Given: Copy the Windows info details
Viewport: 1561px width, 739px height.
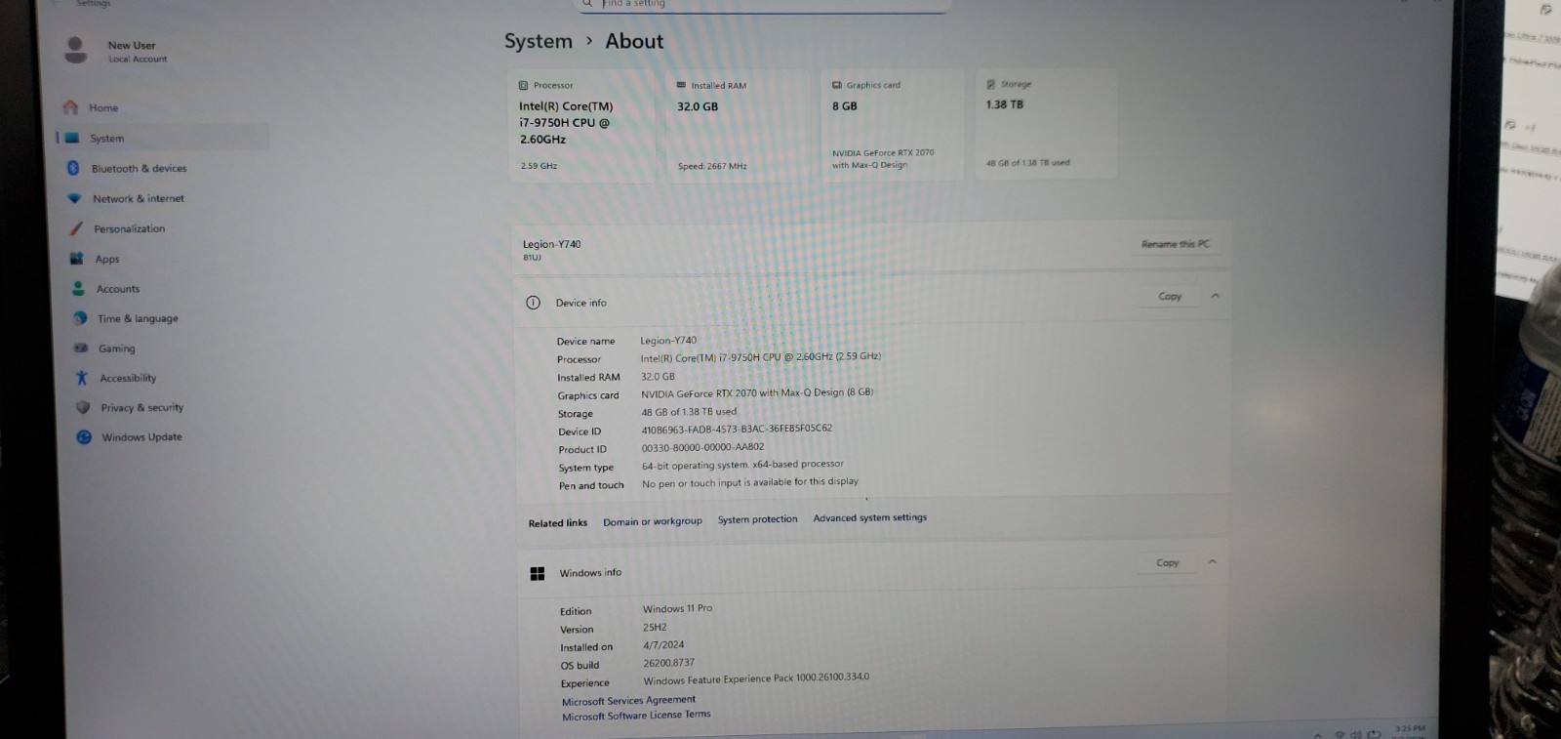Looking at the screenshot, I should (x=1168, y=562).
